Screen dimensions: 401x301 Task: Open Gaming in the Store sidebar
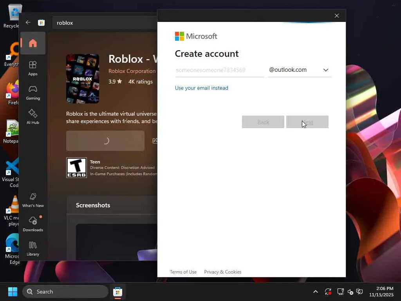[x=33, y=92]
